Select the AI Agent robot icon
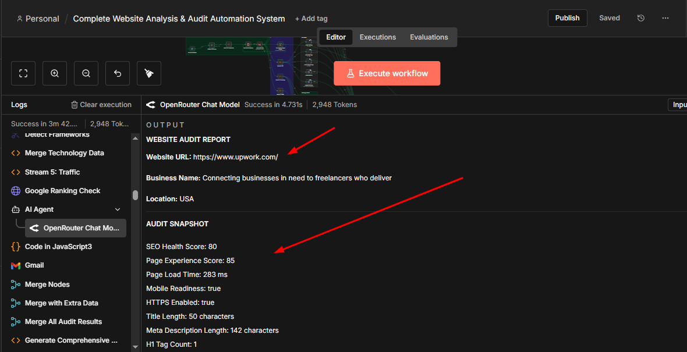This screenshot has height=352, width=687. click(16, 209)
